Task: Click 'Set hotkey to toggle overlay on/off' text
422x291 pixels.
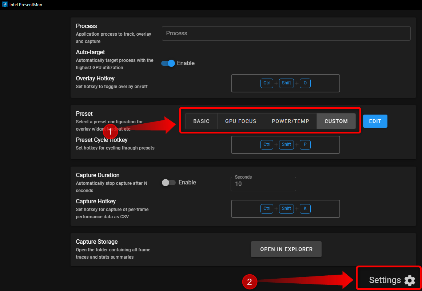Action: click(111, 87)
